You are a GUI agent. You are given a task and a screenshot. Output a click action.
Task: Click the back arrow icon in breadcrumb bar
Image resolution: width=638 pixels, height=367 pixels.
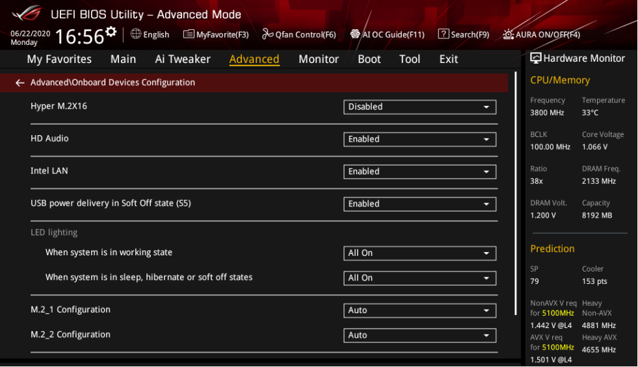coord(20,83)
